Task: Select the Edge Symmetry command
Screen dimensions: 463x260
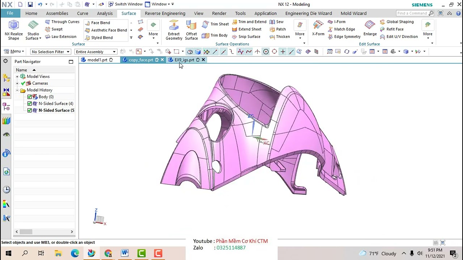Action: tap(344, 36)
